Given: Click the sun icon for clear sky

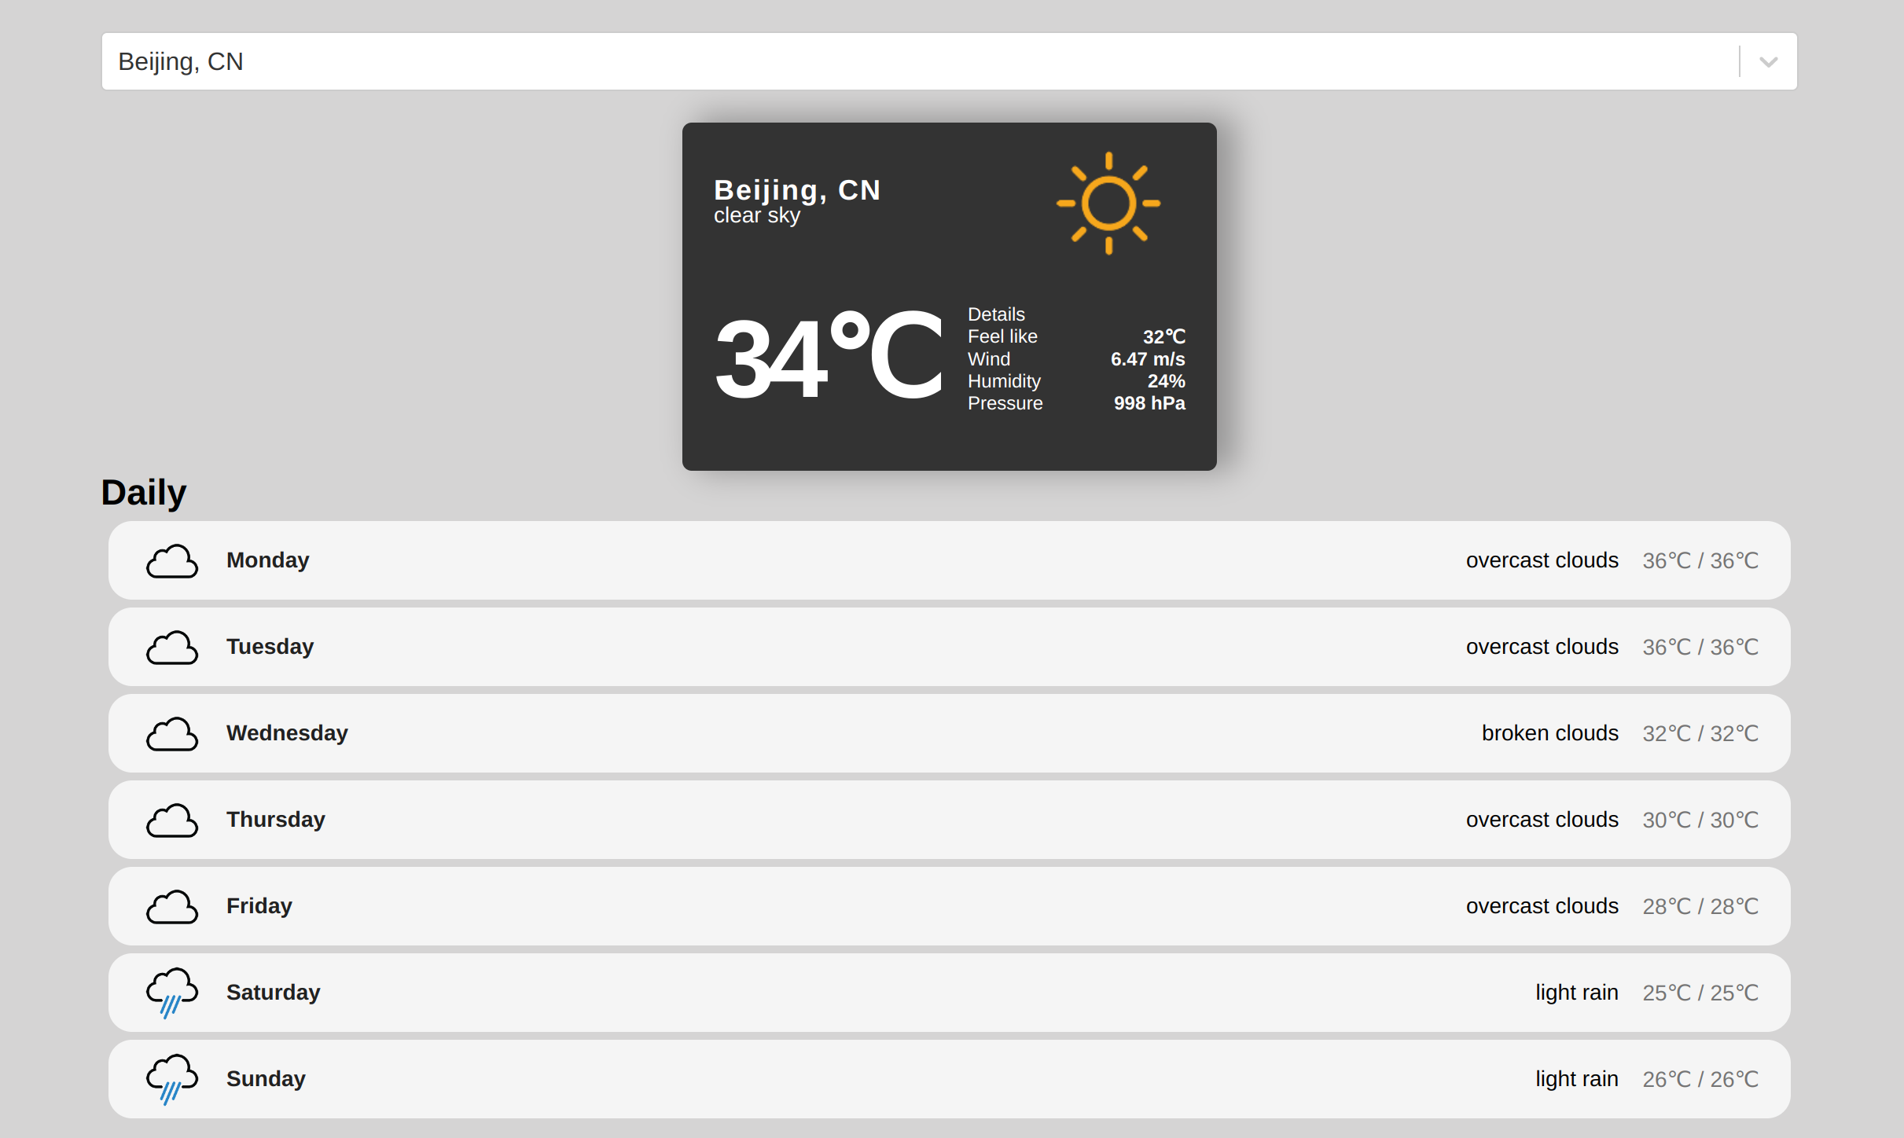Looking at the screenshot, I should pos(1108,204).
